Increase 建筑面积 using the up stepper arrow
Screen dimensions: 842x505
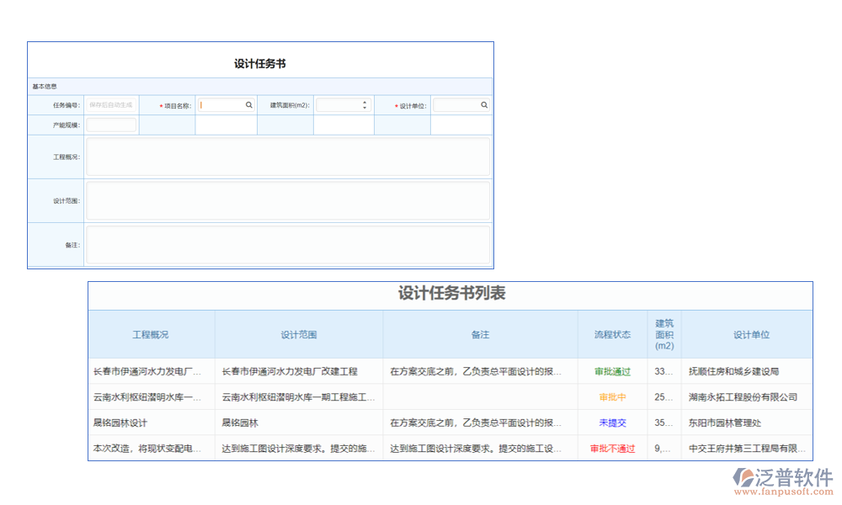tap(365, 103)
